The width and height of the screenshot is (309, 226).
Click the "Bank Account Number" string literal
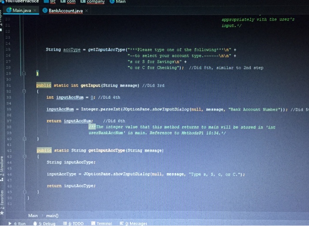pyautogui.click(x=254, y=109)
